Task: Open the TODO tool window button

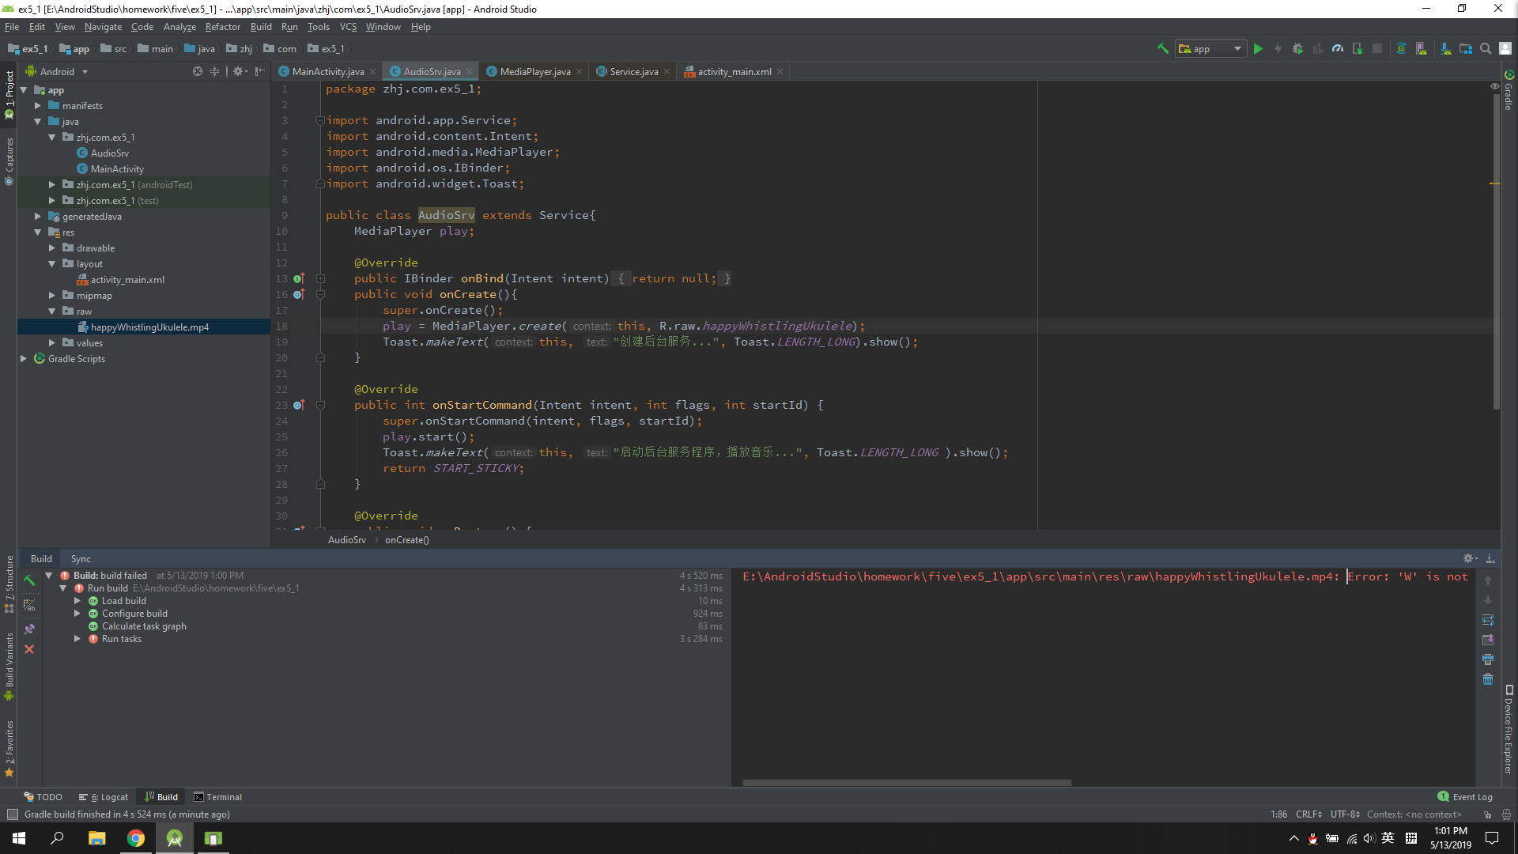Action: [43, 796]
